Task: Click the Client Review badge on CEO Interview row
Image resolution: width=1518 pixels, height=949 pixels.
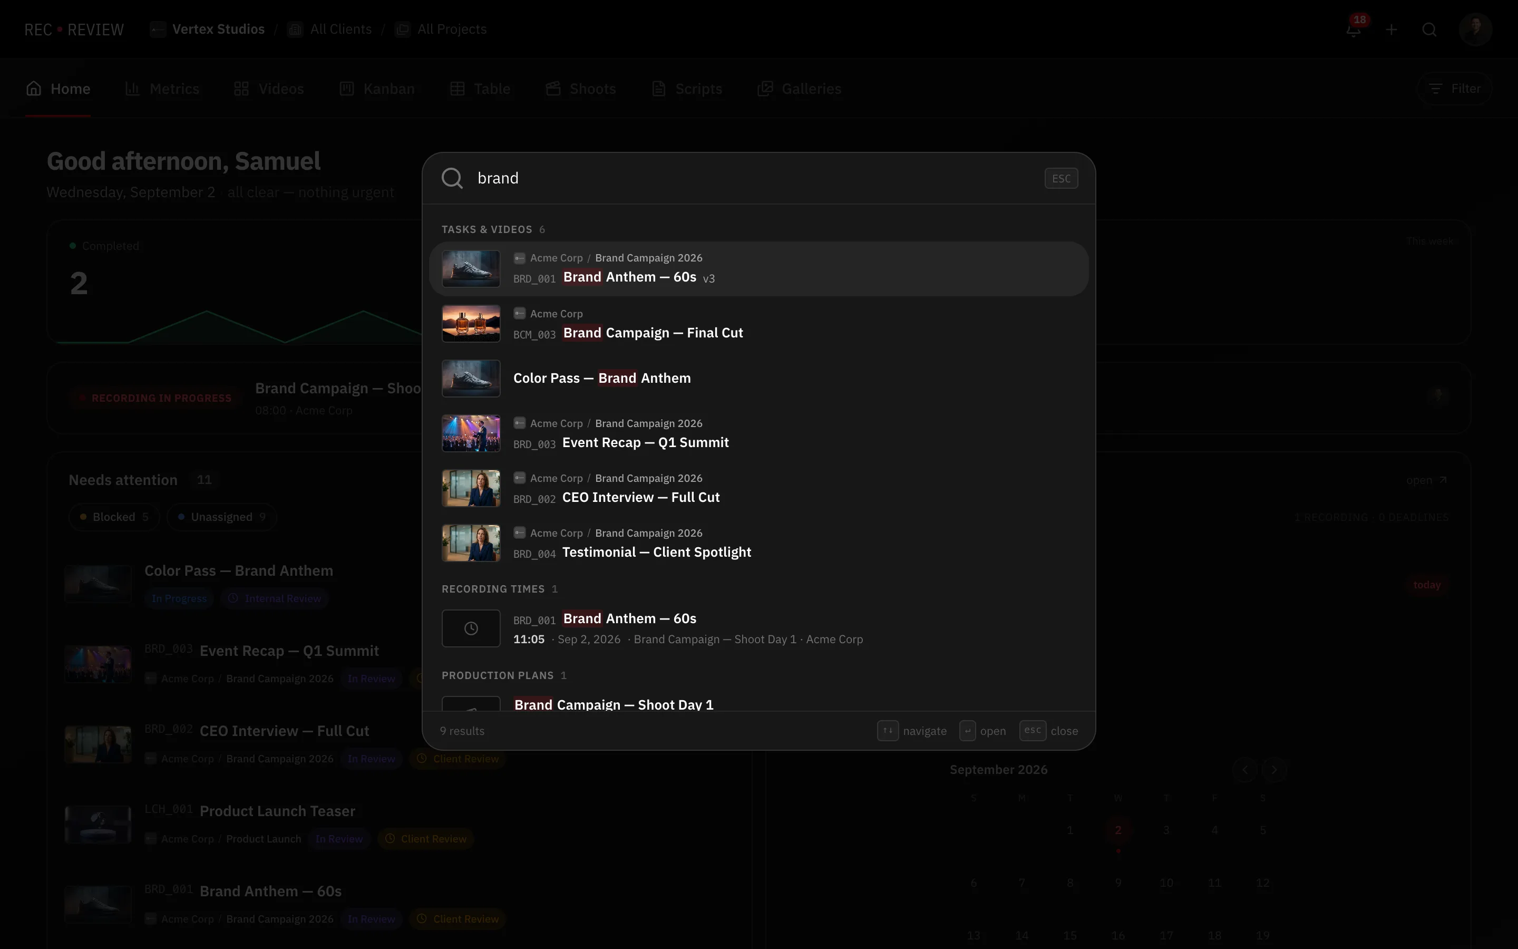Action: click(x=458, y=759)
